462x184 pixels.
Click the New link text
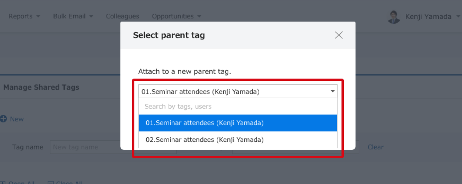pos(17,119)
